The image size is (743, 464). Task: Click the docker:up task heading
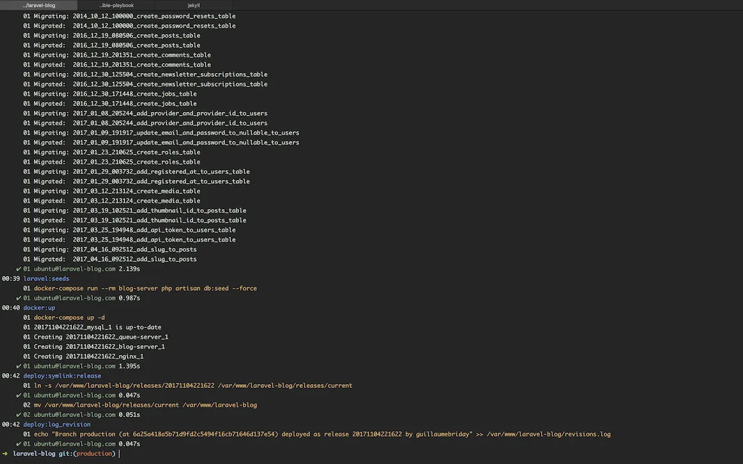[x=40, y=307]
